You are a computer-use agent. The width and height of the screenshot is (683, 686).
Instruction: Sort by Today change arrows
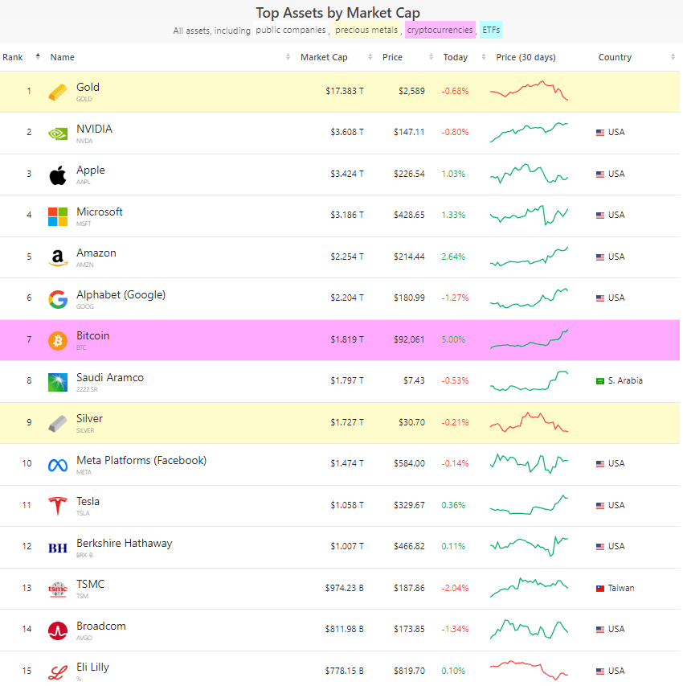pos(484,56)
